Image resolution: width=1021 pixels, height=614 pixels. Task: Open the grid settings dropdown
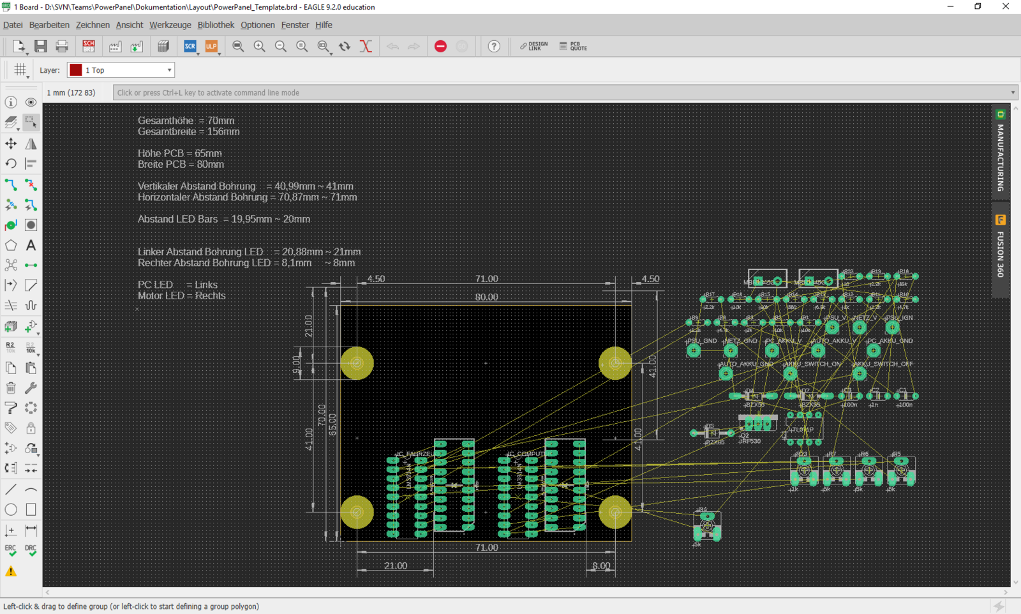point(20,70)
